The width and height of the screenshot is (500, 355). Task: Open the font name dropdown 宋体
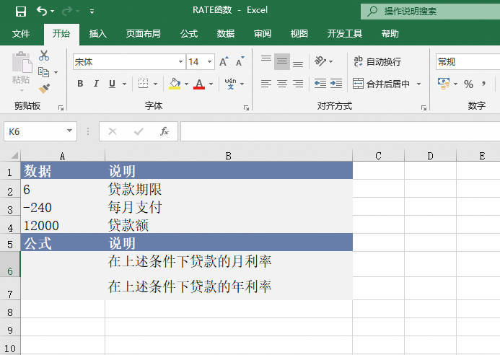tap(180, 62)
